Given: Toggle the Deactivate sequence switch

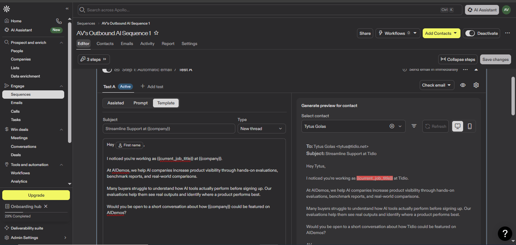Looking at the screenshot, I should point(470,33).
